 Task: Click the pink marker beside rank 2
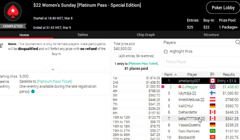(x=163, y=87)
